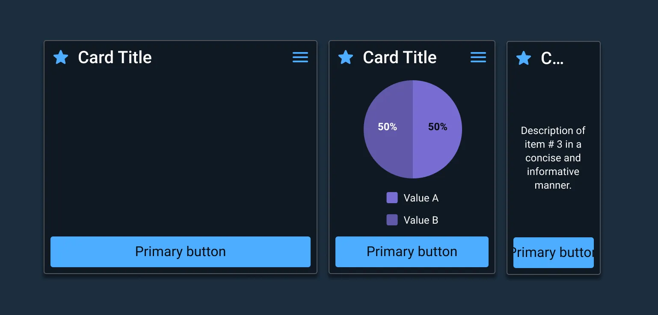The height and width of the screenshot is (315, 658).
Task: Click the star icon on the middle card
Action: click(345, 57)
